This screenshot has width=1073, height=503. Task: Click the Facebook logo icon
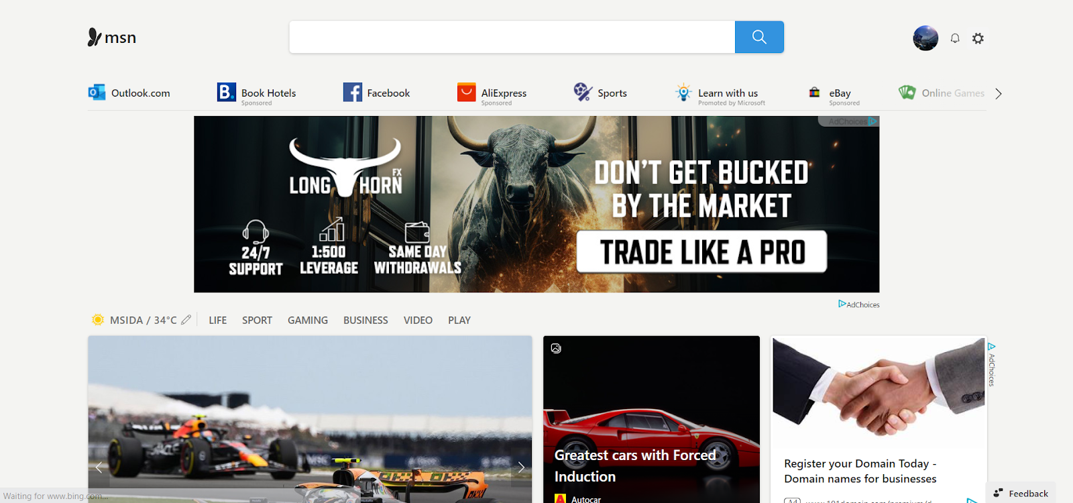pos(352,92)
